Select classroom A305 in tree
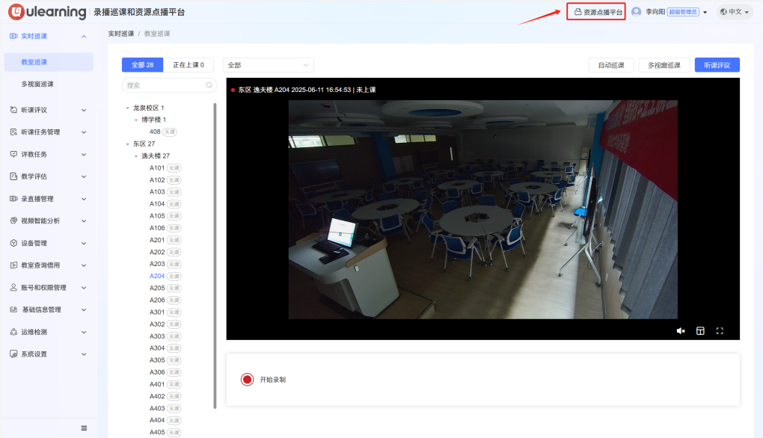763x438 pixels. point(157,360)
